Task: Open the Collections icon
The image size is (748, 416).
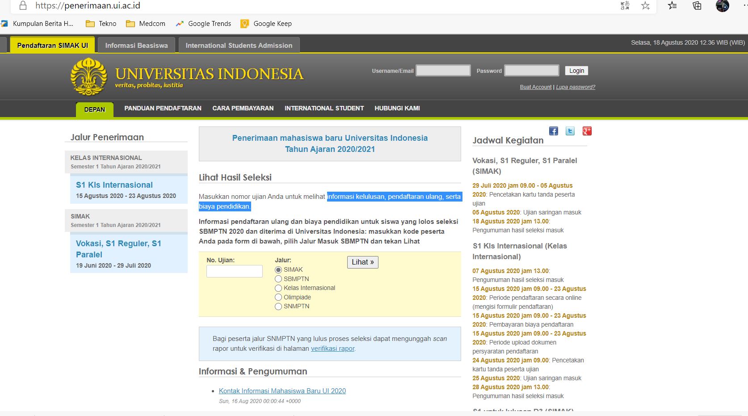Action: pos(697,6)
